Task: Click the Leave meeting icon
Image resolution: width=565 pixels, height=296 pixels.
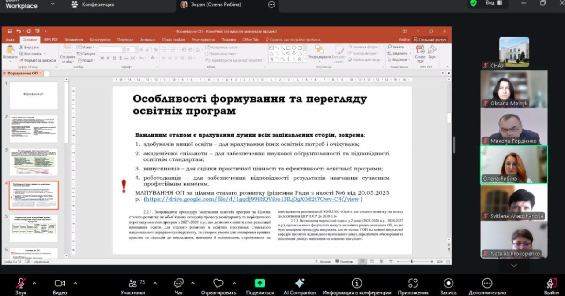Action: 551,283
